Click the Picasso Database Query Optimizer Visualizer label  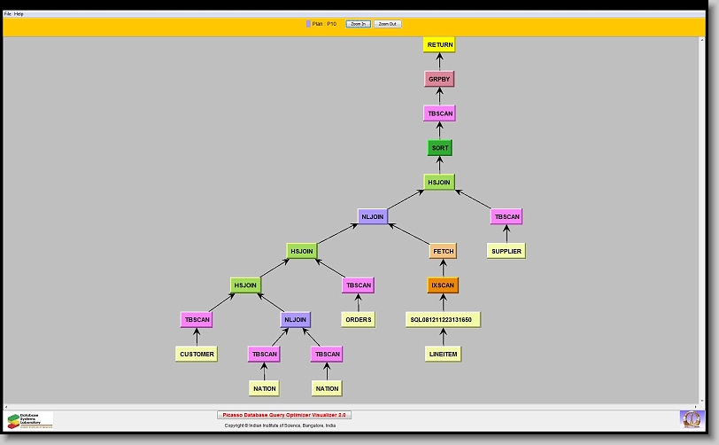pyautogui.click(x=284, y=415)
